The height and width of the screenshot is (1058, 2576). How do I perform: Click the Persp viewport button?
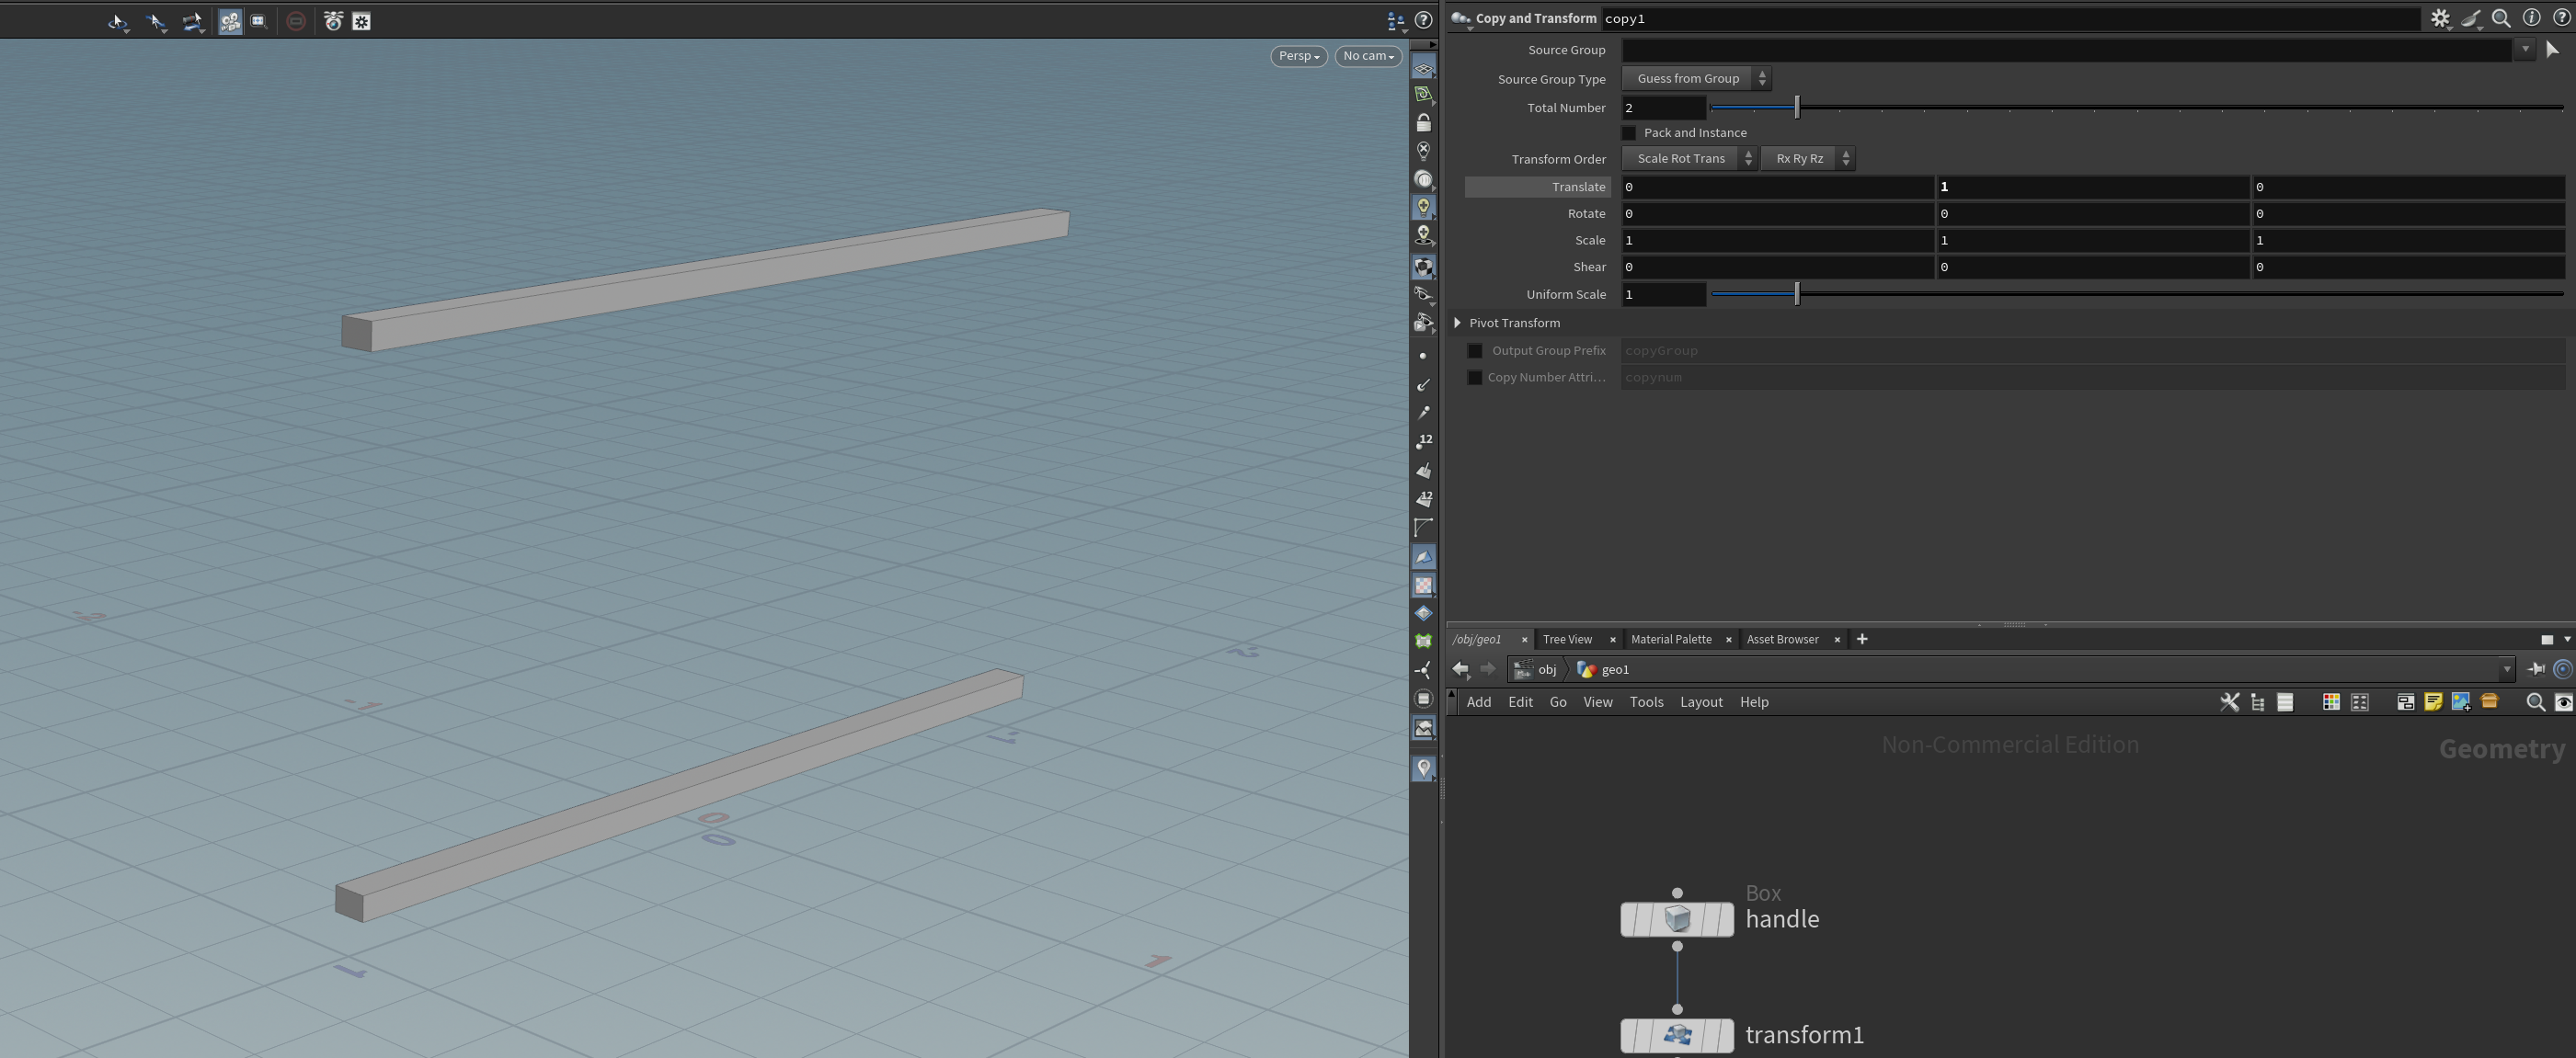point(1298,56)
